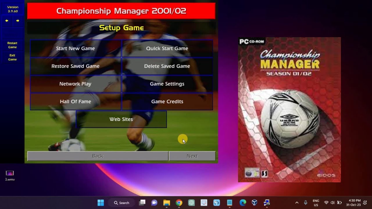Image resolution: width=372 pixels, height=209 pixels.
Task: Open Game Settings
Action: tap(167, 84)
